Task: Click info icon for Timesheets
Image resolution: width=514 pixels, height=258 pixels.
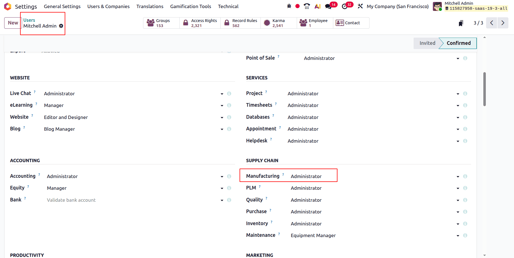Action: [x=465, y=105]
